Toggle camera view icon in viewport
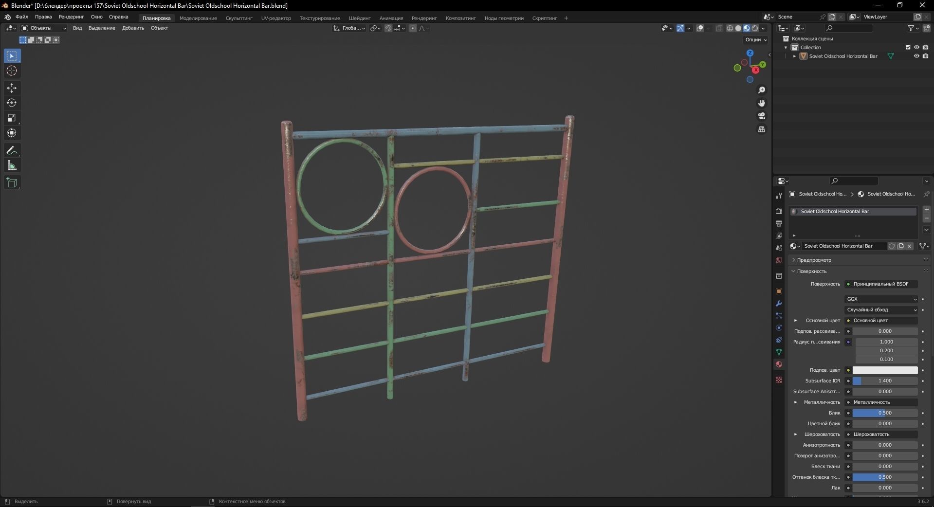Viewport: 934px width, 507px height. tap(762, 116)
